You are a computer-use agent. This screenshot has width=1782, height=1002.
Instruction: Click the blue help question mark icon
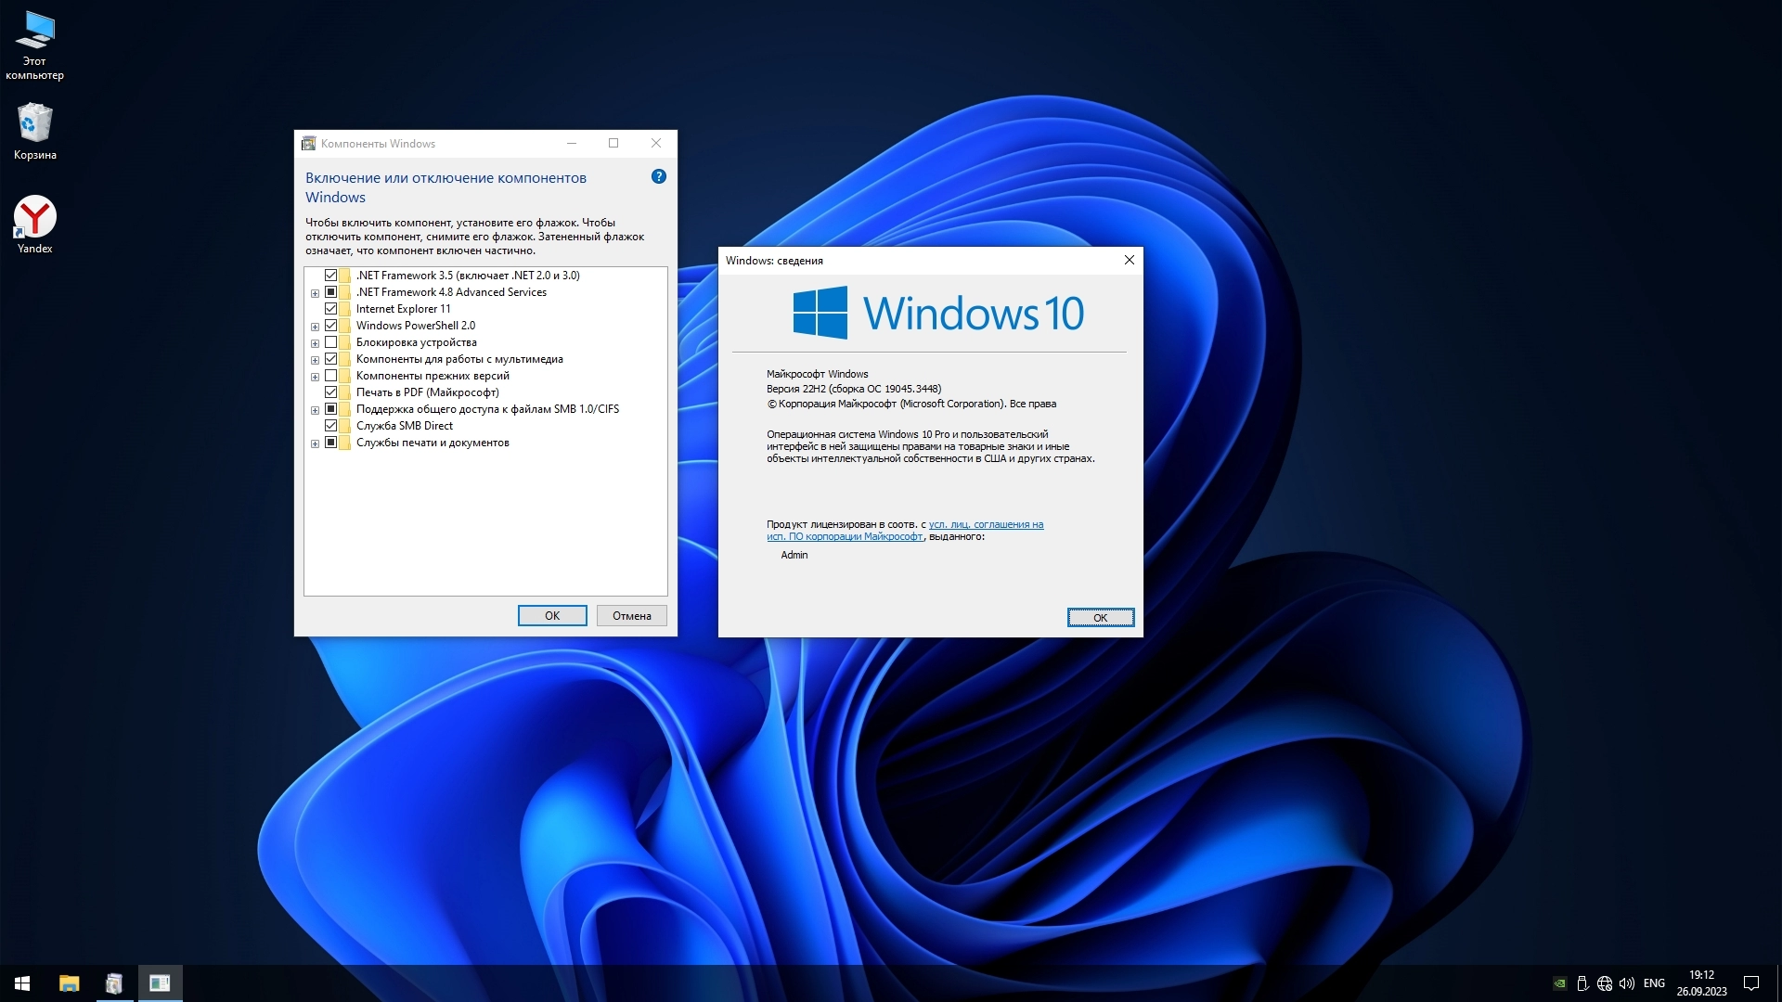(659, 176)
